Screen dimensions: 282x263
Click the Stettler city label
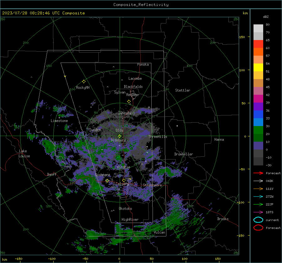183,90
